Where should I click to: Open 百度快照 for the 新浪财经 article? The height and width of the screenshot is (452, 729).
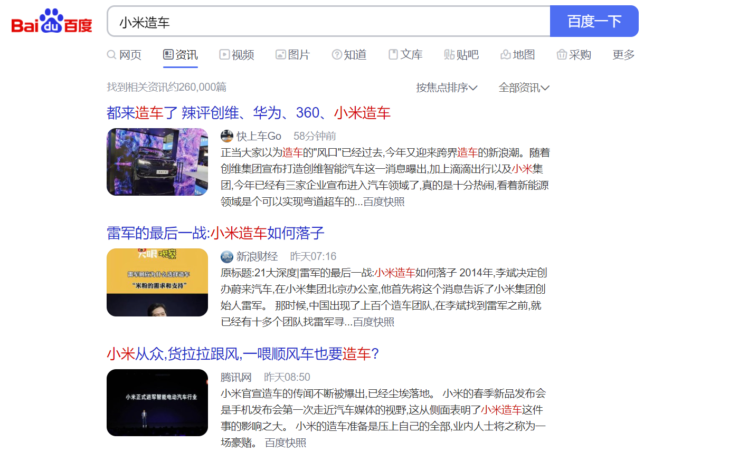pyautogui.click(x=373, y=322)
